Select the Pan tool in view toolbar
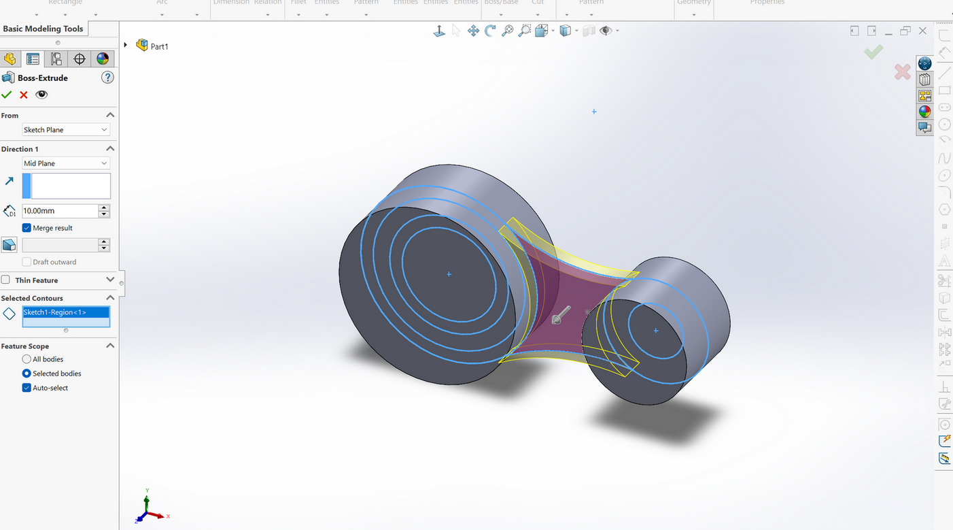 click(473, 31)
